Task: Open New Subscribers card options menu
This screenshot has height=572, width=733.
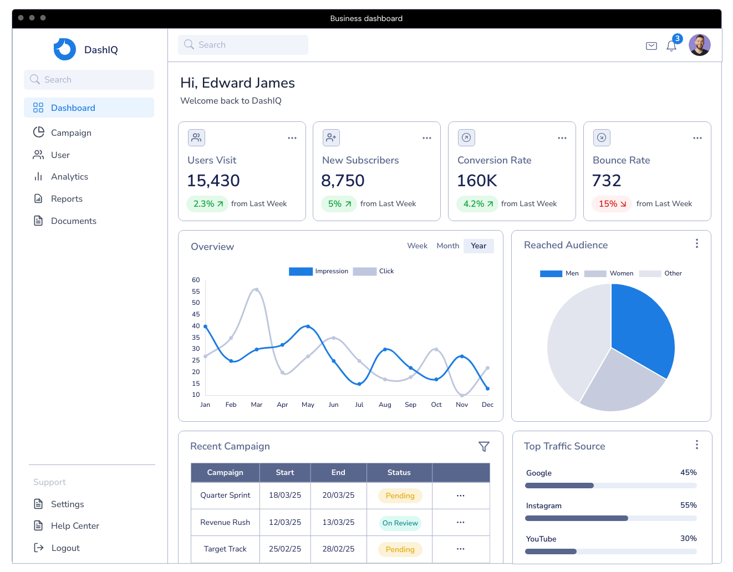Action: coord(427,138)
